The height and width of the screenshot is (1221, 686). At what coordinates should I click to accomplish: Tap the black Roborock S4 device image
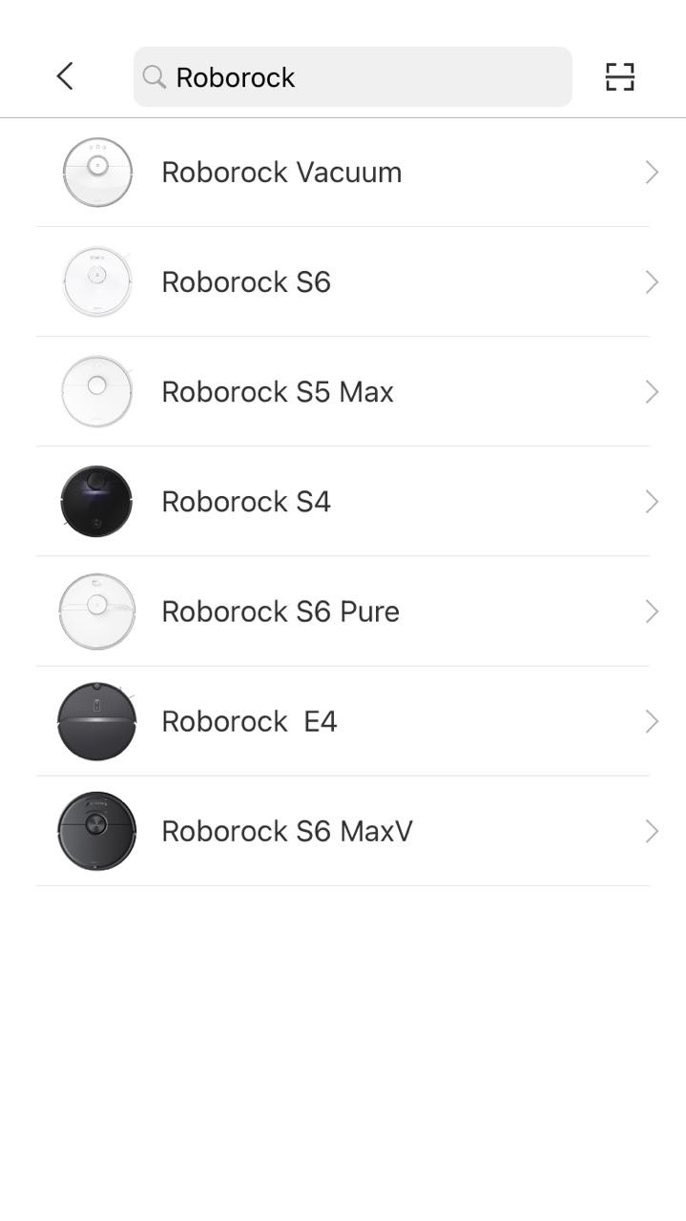[96, 502]
